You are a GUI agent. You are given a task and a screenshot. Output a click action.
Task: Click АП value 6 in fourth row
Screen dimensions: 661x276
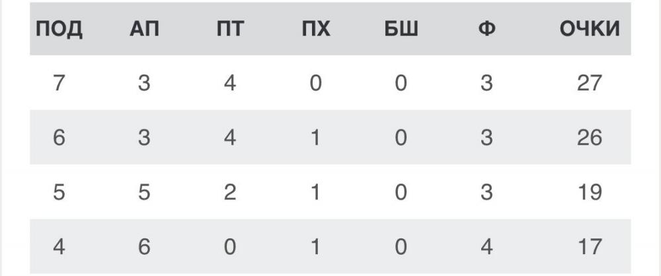coord(144,246)
